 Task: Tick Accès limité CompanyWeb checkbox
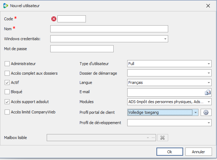coord(7,112)
